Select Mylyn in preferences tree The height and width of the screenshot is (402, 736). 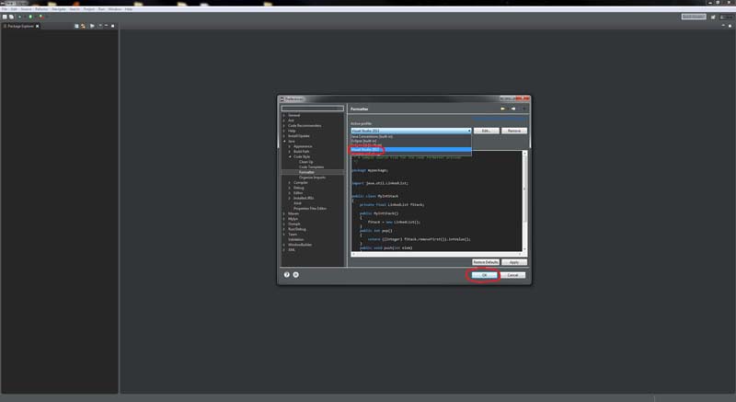click(293, 219)
